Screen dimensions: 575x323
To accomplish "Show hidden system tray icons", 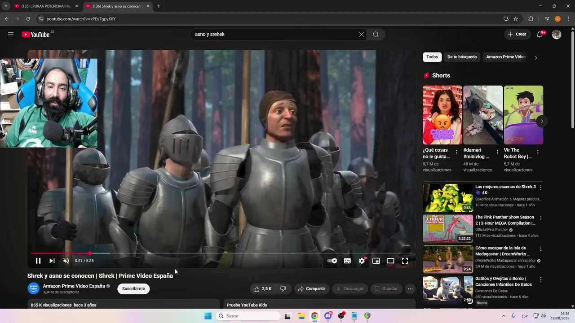I will coord(503,316).
